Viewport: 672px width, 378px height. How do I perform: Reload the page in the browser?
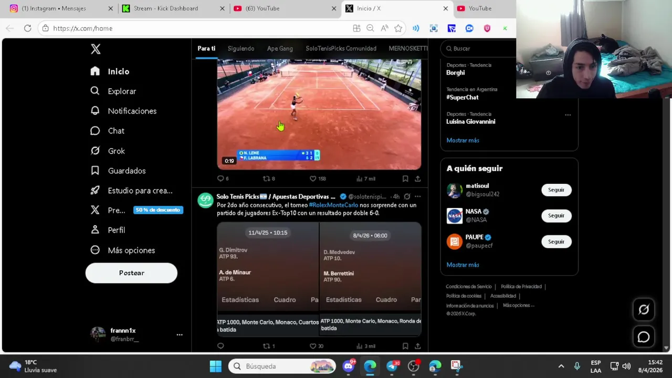(27, 28)
